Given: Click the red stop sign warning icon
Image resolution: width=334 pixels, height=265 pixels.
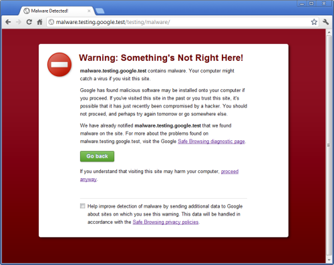Looking at the screenshot, I should (x=59, y=65).
